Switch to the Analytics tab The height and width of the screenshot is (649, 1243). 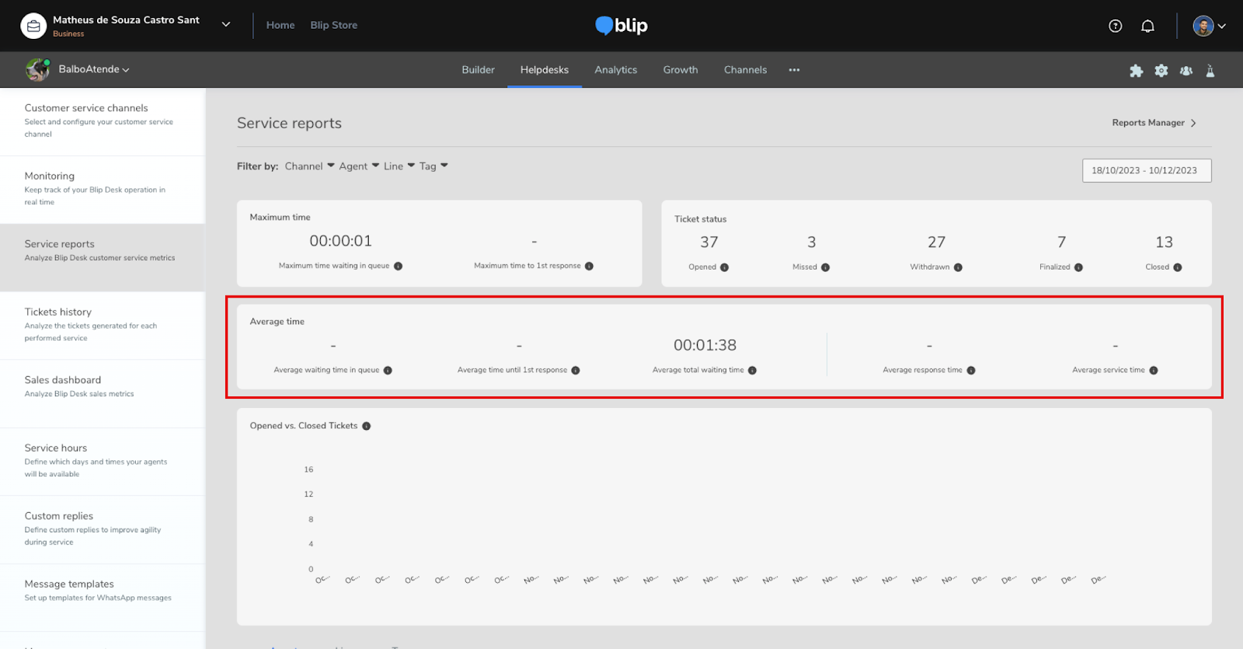coord(615,70)
